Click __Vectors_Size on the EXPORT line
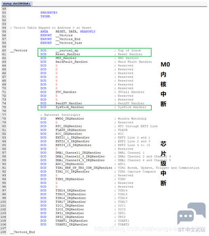This screenshot has width=209, height=236. [69, 43]
